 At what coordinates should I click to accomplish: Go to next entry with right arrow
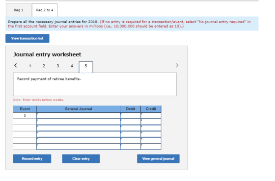(x=177, y=66)
